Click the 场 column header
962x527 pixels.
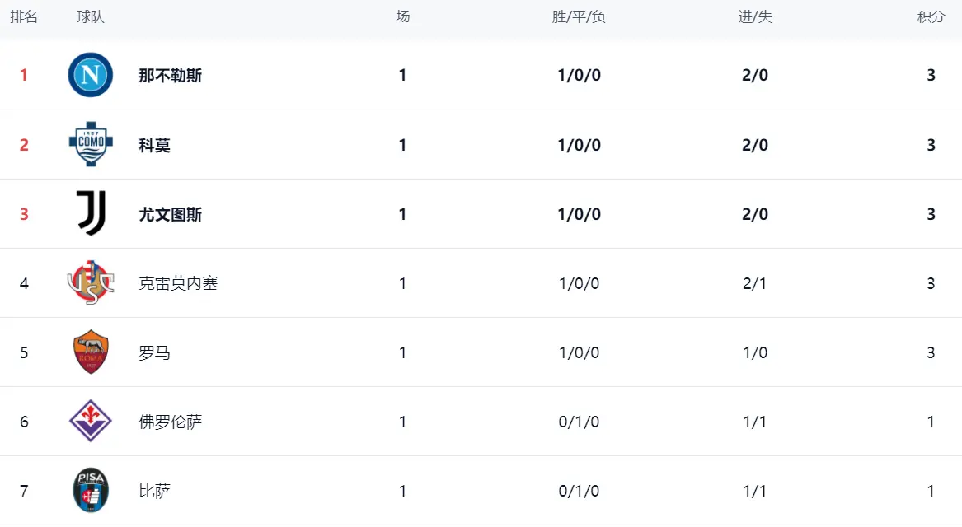[x=402, y=17]
